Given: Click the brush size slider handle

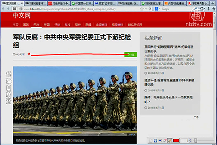Looking at the screenshot, I should coord(196,141).
